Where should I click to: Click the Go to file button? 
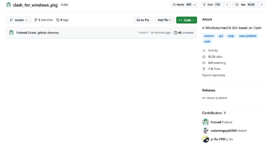pyautogui.click(x=143, y=20)
